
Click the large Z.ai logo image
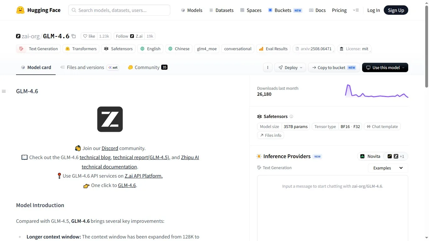[x=110, y=119]
